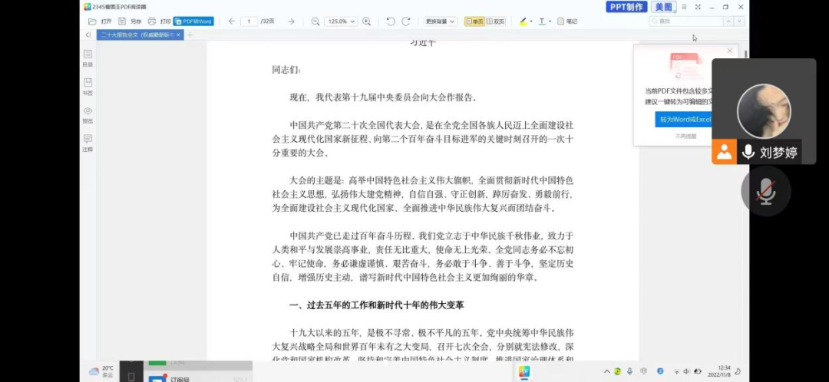829x382 pixels.
Task: Open a file with the 打开 button
Action: click(x=100, y=21)
